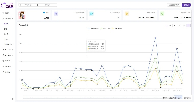Toggle the green legend series in chart
Screen dimensions: 194x102
[106, 28]
